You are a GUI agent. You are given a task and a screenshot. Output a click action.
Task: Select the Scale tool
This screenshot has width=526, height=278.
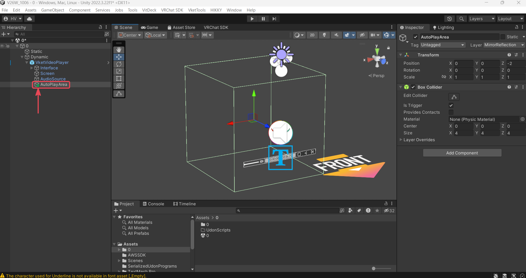[x=119, y=71]
